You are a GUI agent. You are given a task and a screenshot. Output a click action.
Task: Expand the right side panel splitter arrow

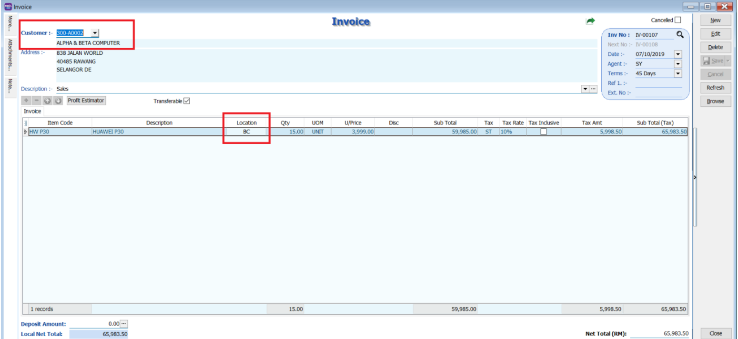tap(694, 177)
